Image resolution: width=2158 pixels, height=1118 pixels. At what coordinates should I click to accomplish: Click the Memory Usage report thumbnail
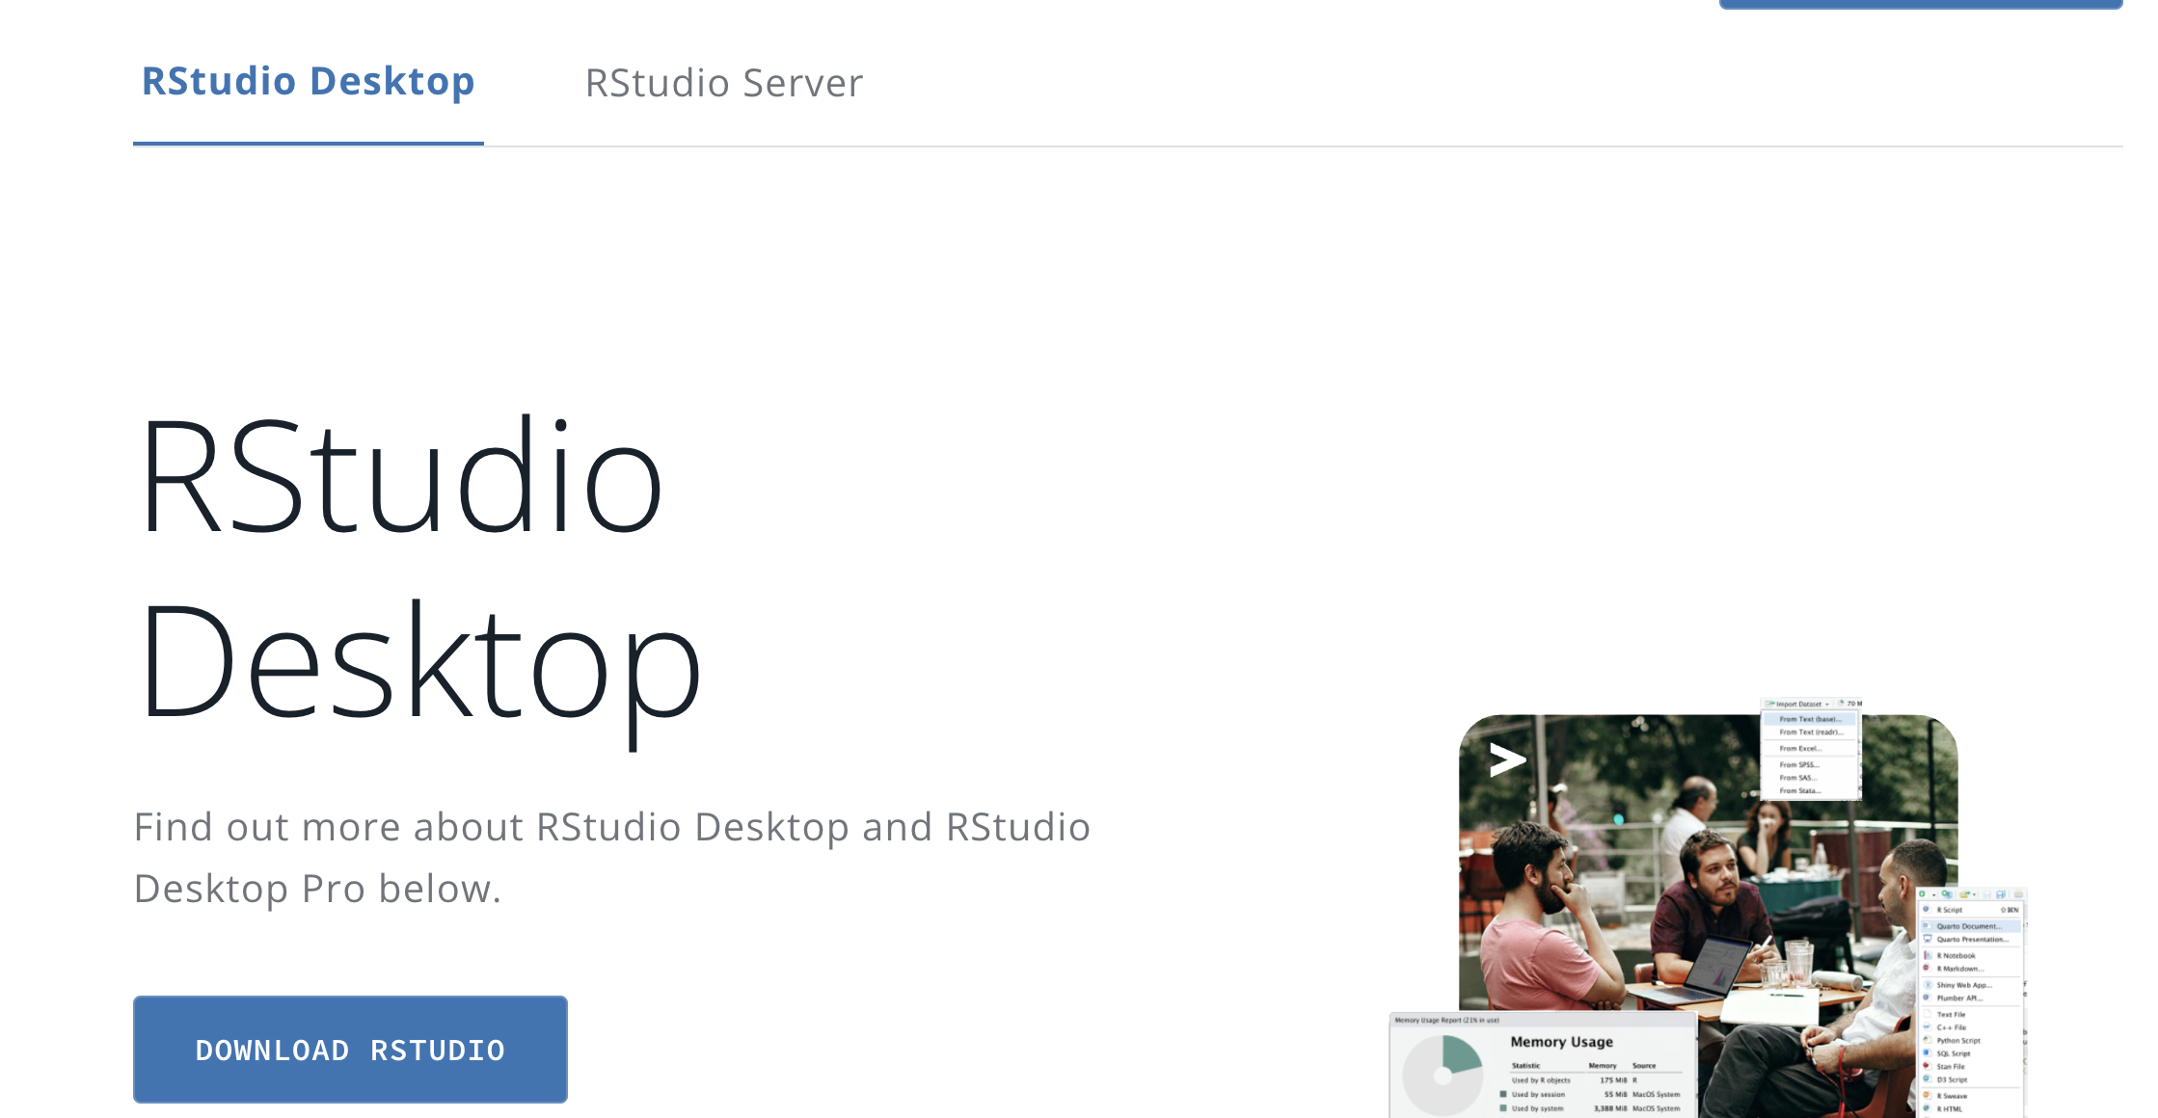[1543, 1066]
